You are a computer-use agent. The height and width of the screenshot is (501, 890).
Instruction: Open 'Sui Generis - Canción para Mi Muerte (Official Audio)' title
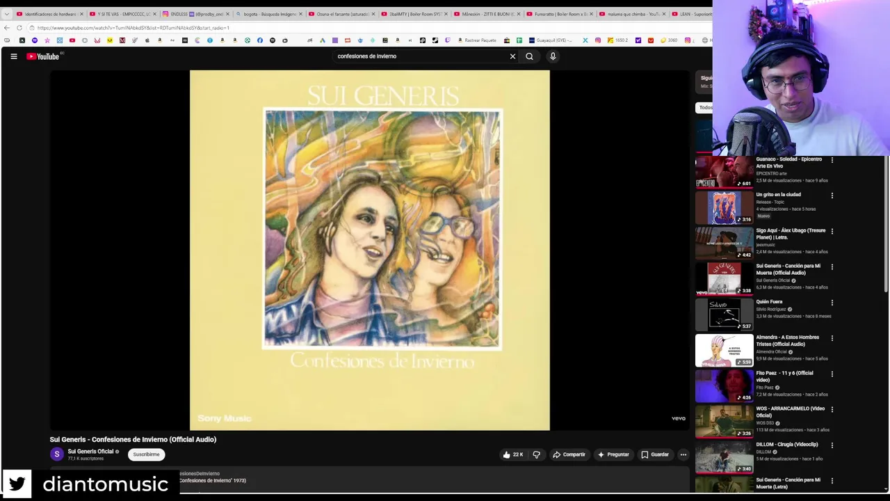click(x=788, y=269)
